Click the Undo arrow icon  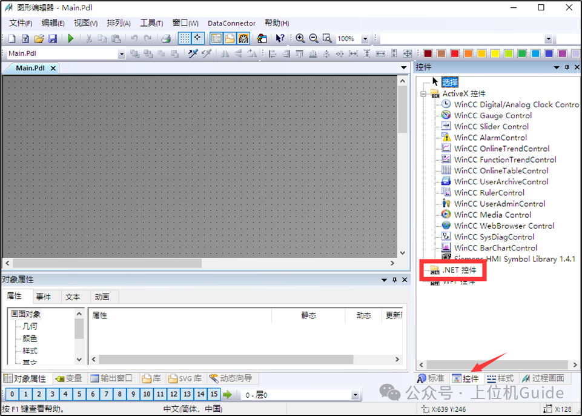pyautogui.click(x=134, y=38)
